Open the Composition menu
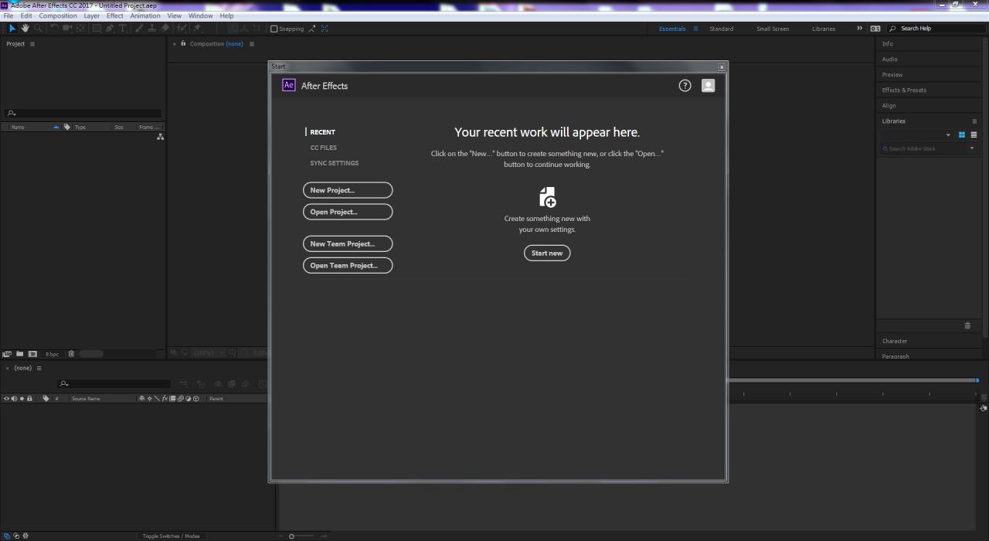 [58, 15]
